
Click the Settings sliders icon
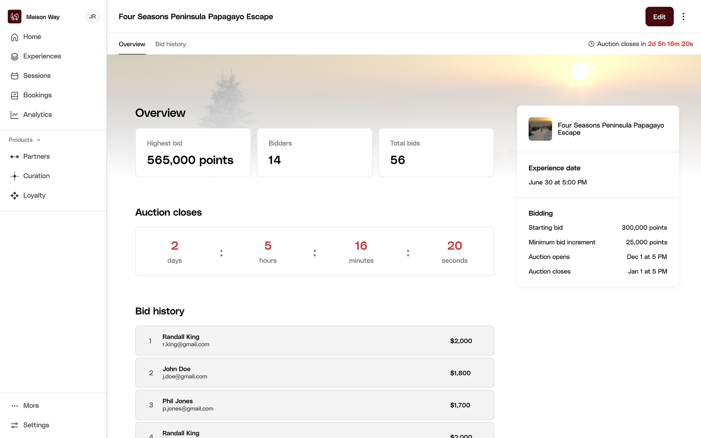point(15,425)
